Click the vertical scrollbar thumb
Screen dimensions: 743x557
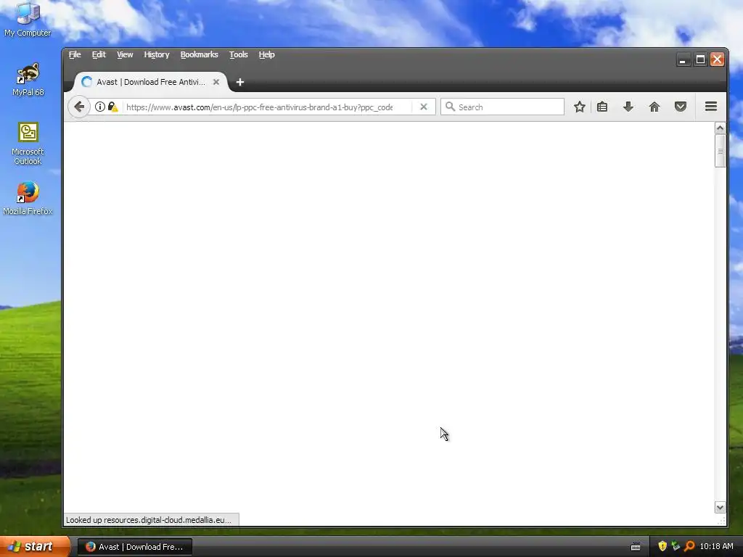[x=720, y=151]
